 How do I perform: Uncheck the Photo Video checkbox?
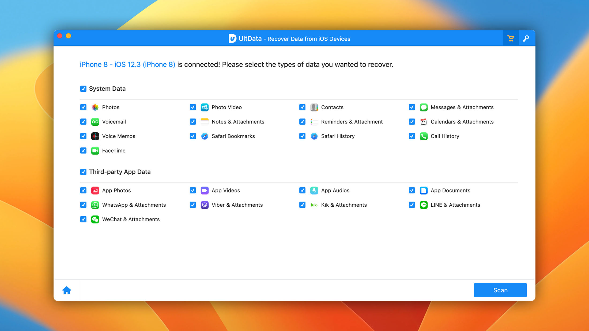click(x=193, y=107)
